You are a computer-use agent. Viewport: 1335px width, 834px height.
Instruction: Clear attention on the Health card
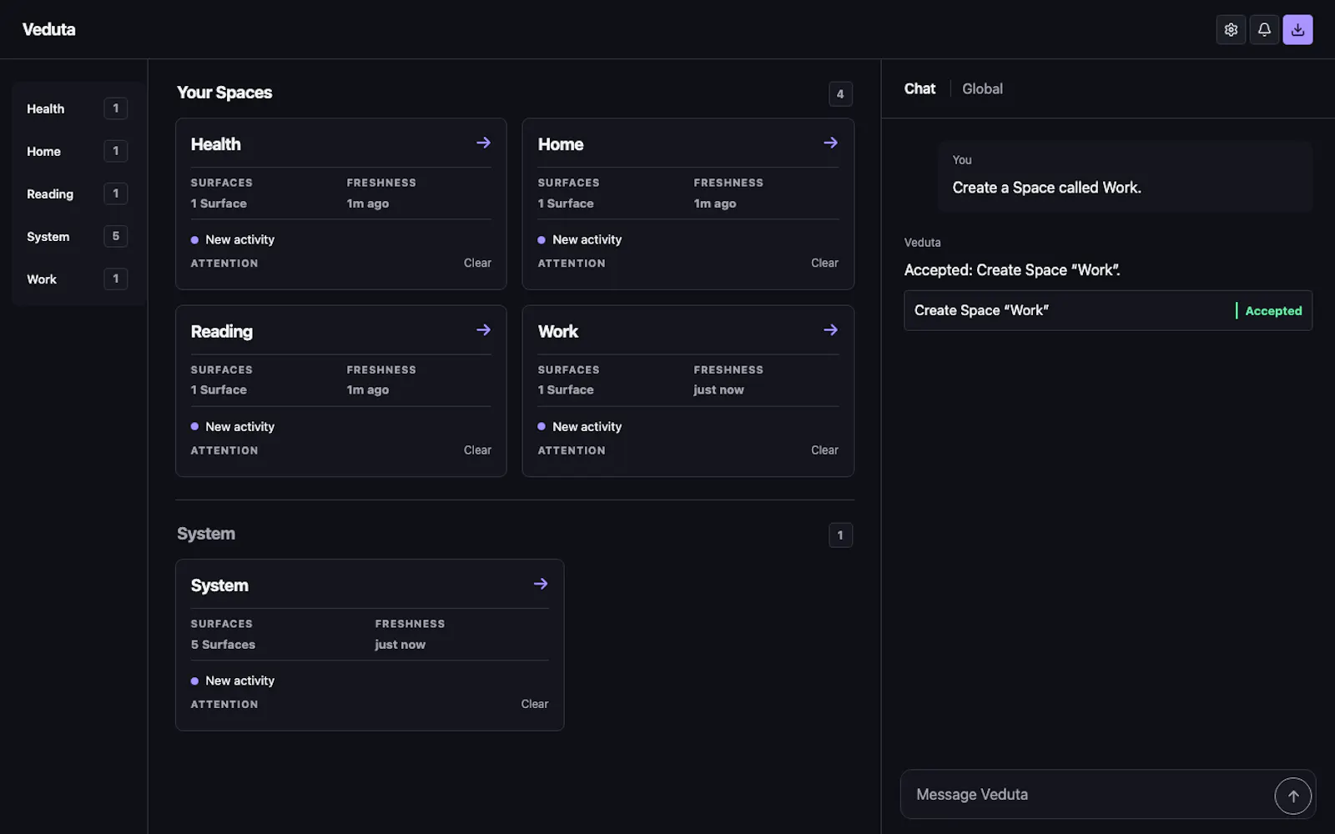477,263
